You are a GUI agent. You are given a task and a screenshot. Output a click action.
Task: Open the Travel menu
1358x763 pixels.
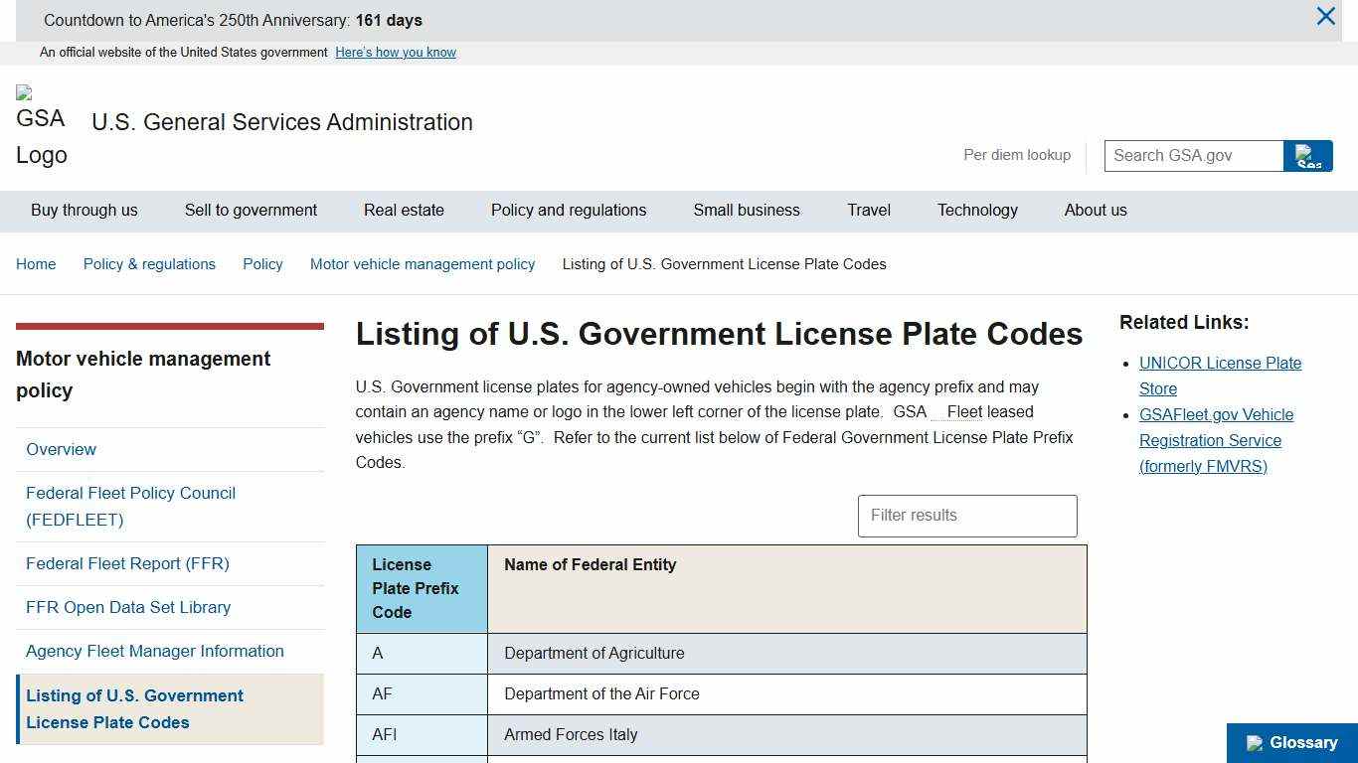pyautogui.click(x=868, y=210)
